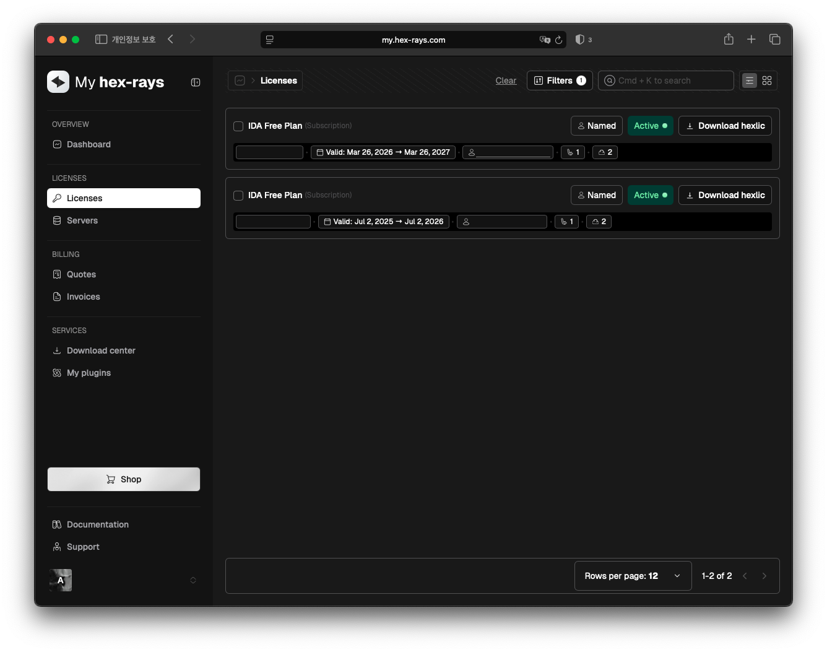Reload the page in Safari
The width and height of the screenshot is (827, 652).
click(x=558, y=40)
